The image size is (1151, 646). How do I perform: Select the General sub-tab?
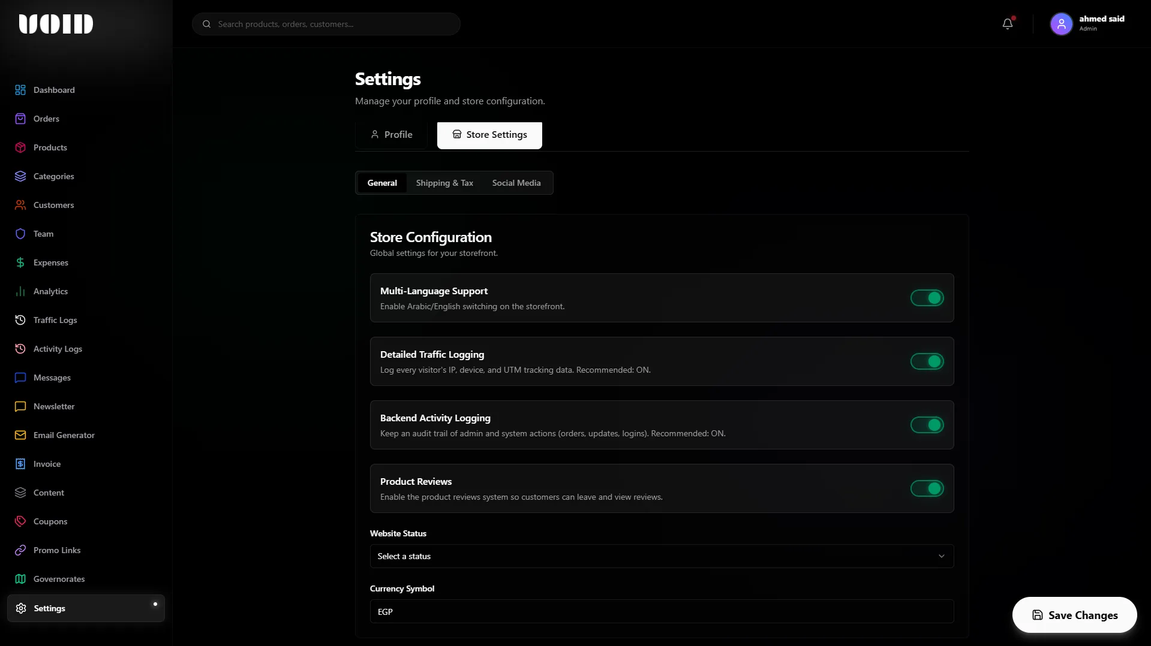(x=382, y=183)
